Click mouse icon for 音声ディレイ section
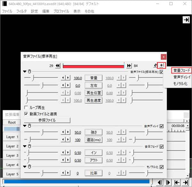 (29, 126)
